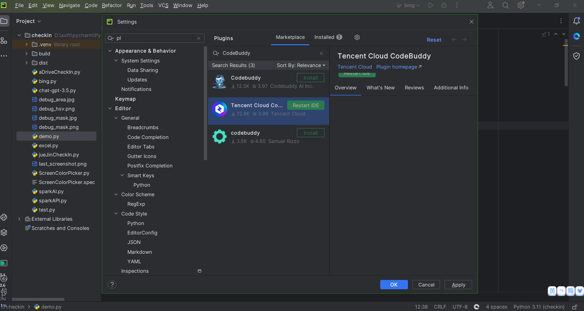Collapse Code Style node
Image resolution: width=584 pixels, height=311 pixels.
click(116, 214)
